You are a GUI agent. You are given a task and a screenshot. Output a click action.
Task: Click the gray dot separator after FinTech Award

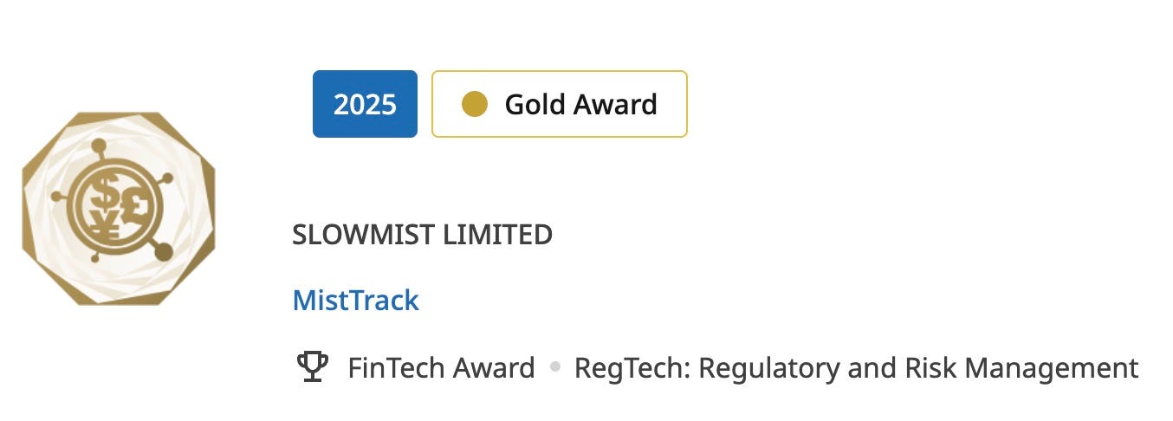pos(554,368)
